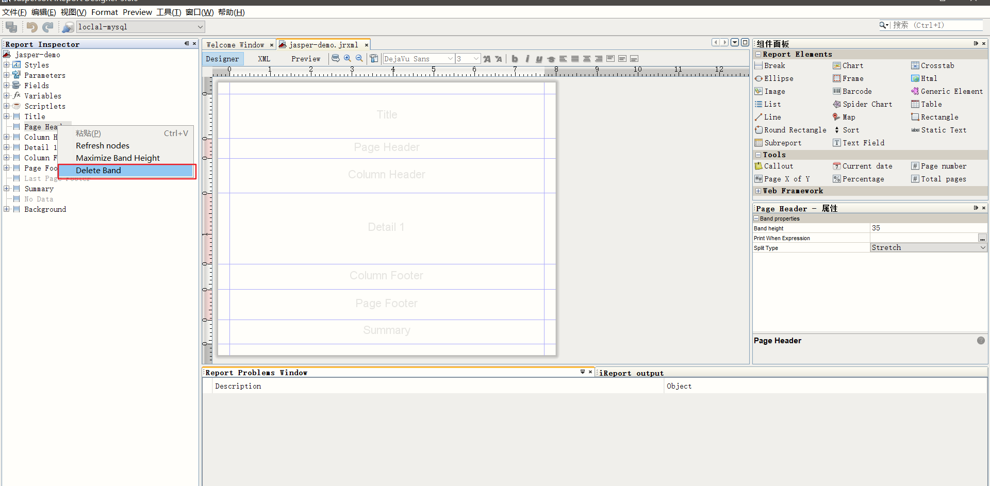The height and width of the screenshot is (486, 990).
Task: Expand the Parameters node in Report Inspector
Action: 6,75
